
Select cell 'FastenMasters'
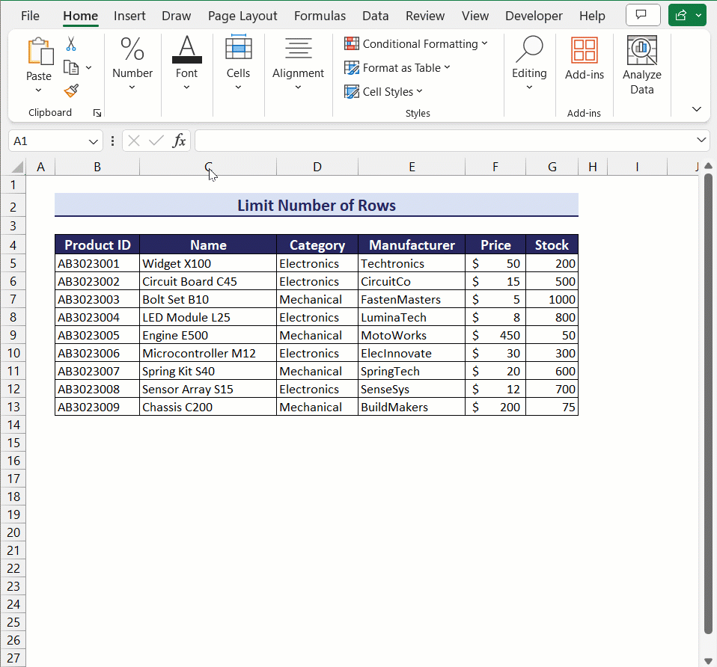pyautogui.click(x=412, y=299)
